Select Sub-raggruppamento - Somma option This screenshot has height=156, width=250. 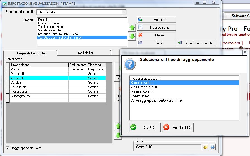184,100
